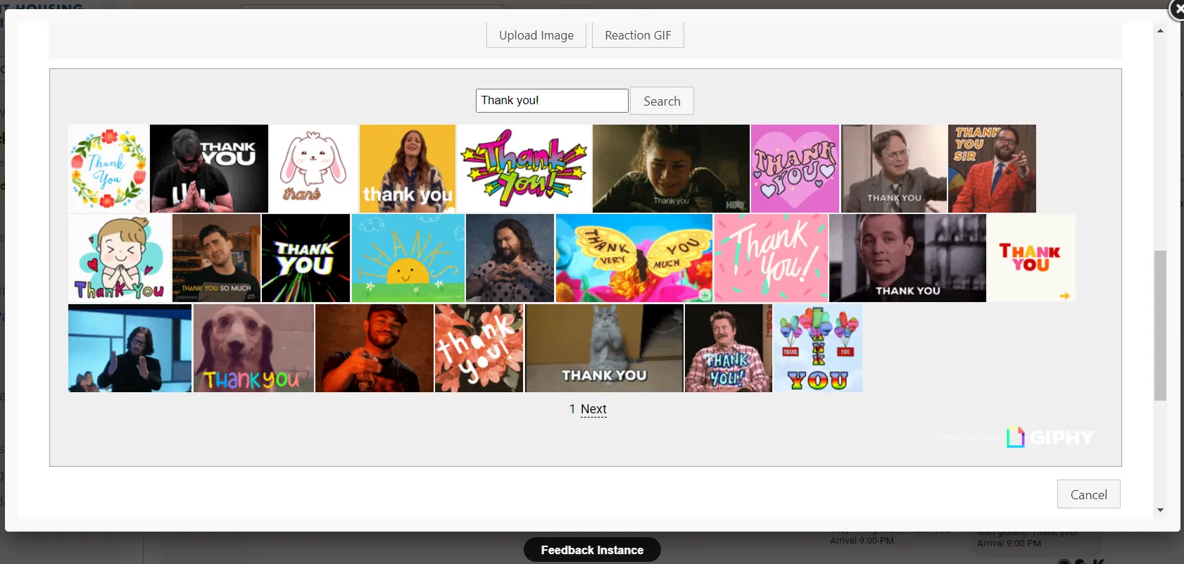Select the white bunny thank GIF

click(313, 168)
